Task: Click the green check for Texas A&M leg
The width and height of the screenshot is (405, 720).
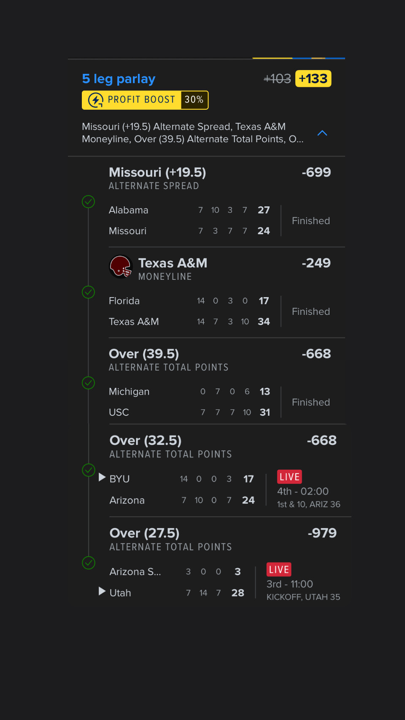Action: coord(88,292)
